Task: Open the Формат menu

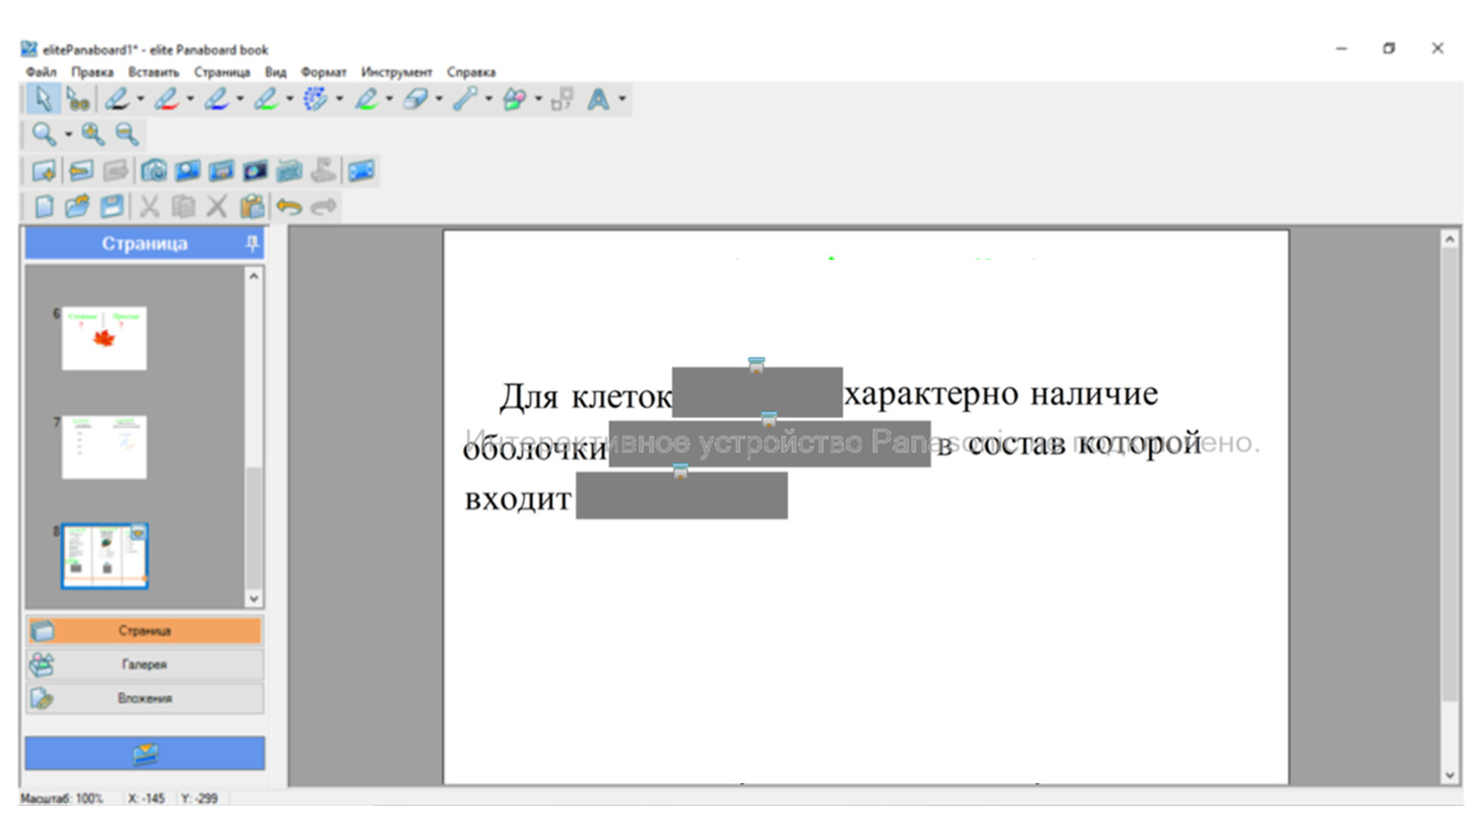Action: 324,73
